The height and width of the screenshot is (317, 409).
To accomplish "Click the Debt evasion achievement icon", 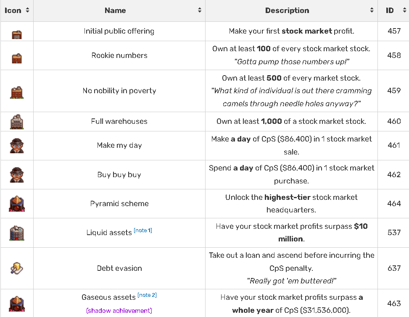I will 17,268.
